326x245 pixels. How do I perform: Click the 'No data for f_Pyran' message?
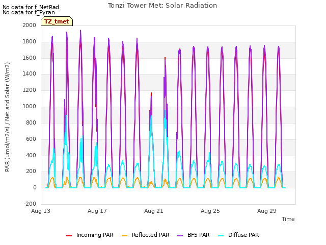pos(29,12)
